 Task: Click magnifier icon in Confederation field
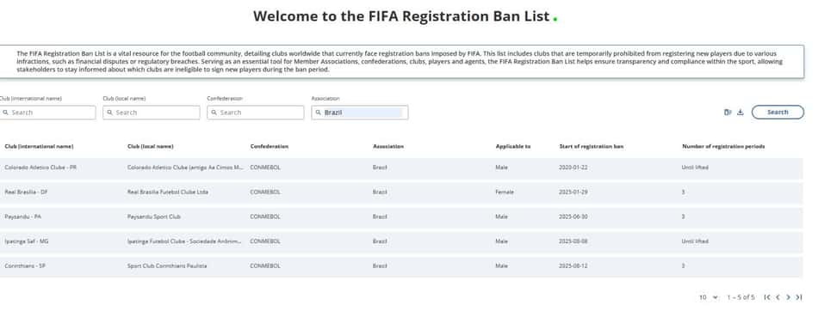click(214, 113)
